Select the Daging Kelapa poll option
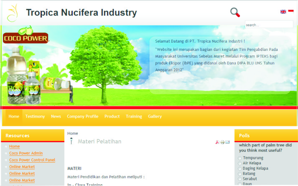The image size is (298, 186). pyautogui.click(x=240, y=168)
